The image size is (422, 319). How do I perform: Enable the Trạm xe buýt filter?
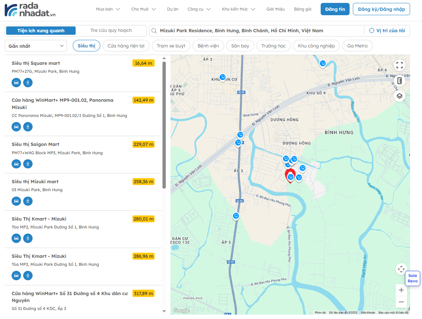171,46
